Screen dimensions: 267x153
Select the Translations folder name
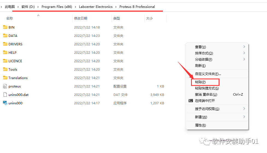(18, 78)
